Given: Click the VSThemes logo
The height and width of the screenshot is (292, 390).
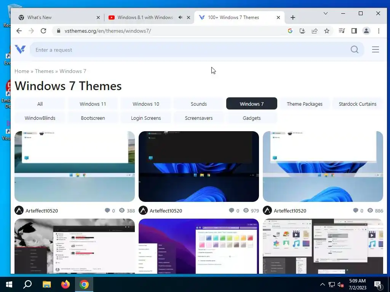Looking at the screenshot, I should (20, 49).
